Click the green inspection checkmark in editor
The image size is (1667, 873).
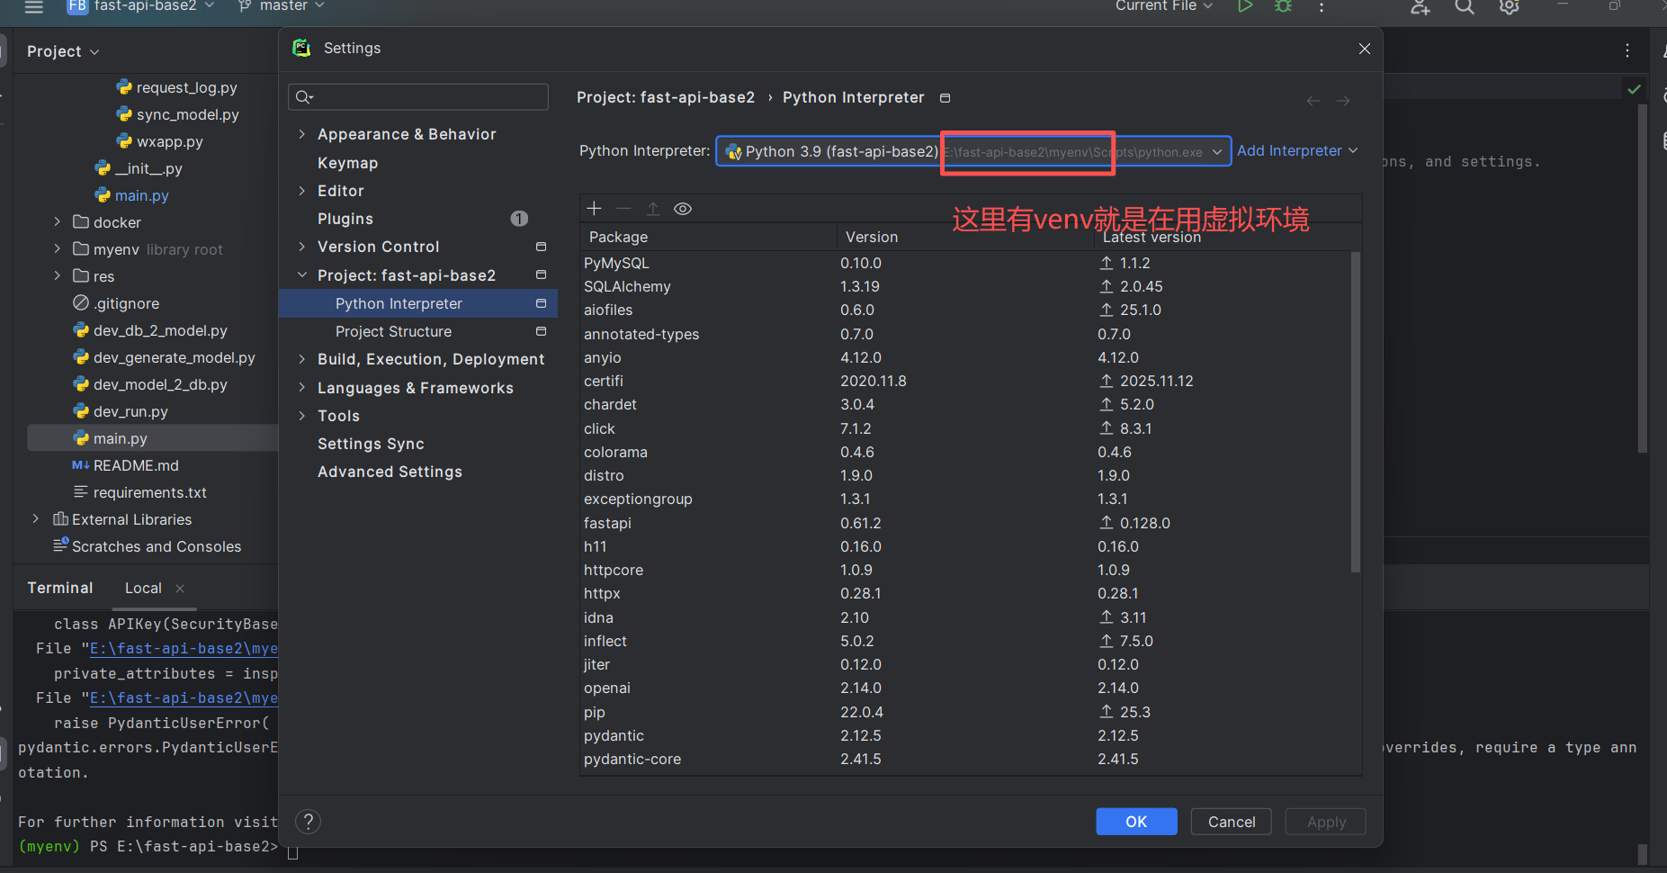[x=1635, y=89]
